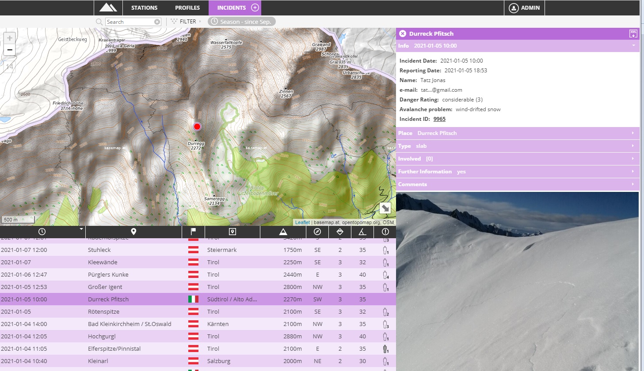Click dark person icon in Elferspitze/Pinnistal row
Viewport: 644px width, 371px height.
[x=386, y=349]
